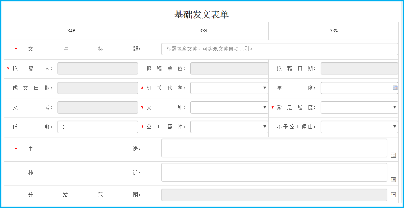Open the recipient list icon beside 抄送

[393, 179]
